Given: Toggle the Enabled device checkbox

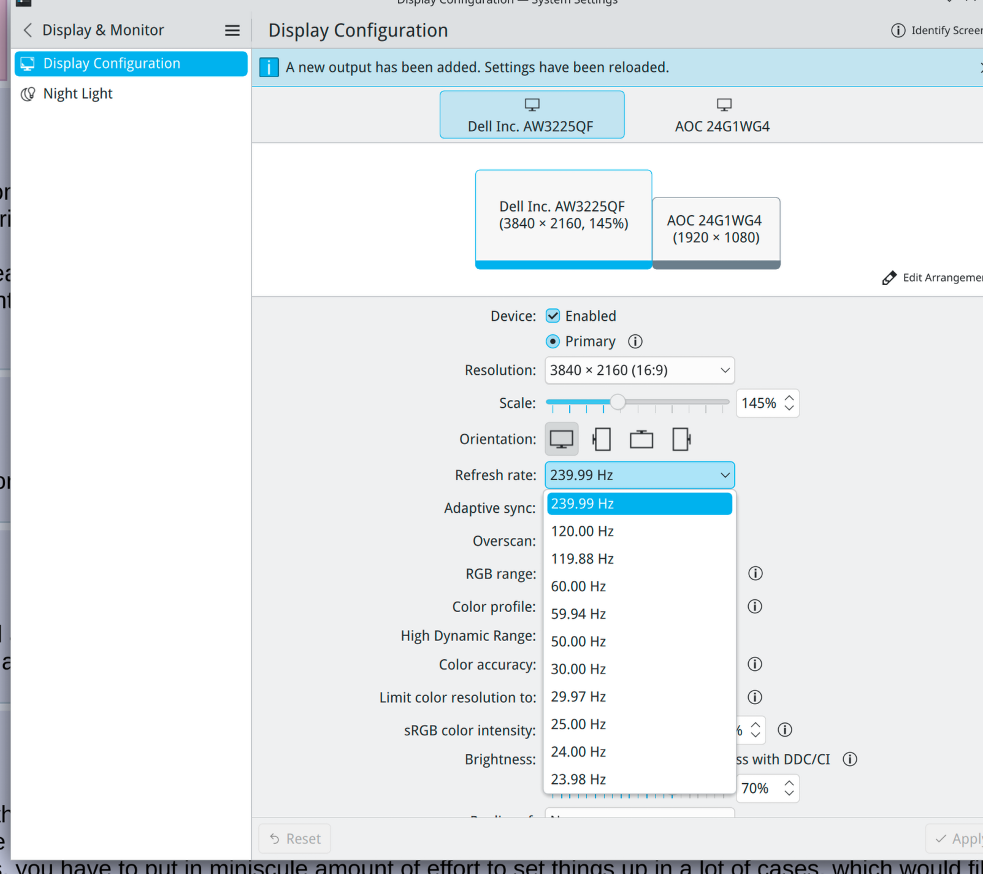Looking at the screenshot, I should [553, 316].
